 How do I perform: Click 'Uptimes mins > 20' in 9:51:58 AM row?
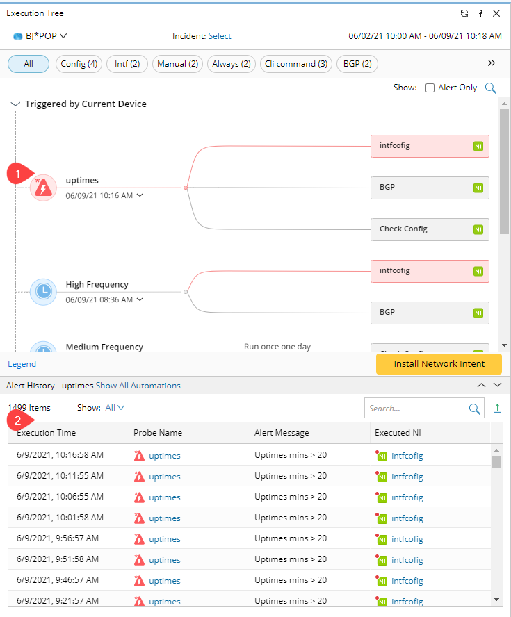(291, 559)
